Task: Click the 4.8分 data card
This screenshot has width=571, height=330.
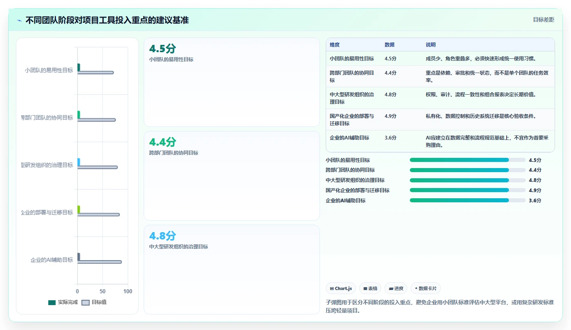Action: point(231,270)
